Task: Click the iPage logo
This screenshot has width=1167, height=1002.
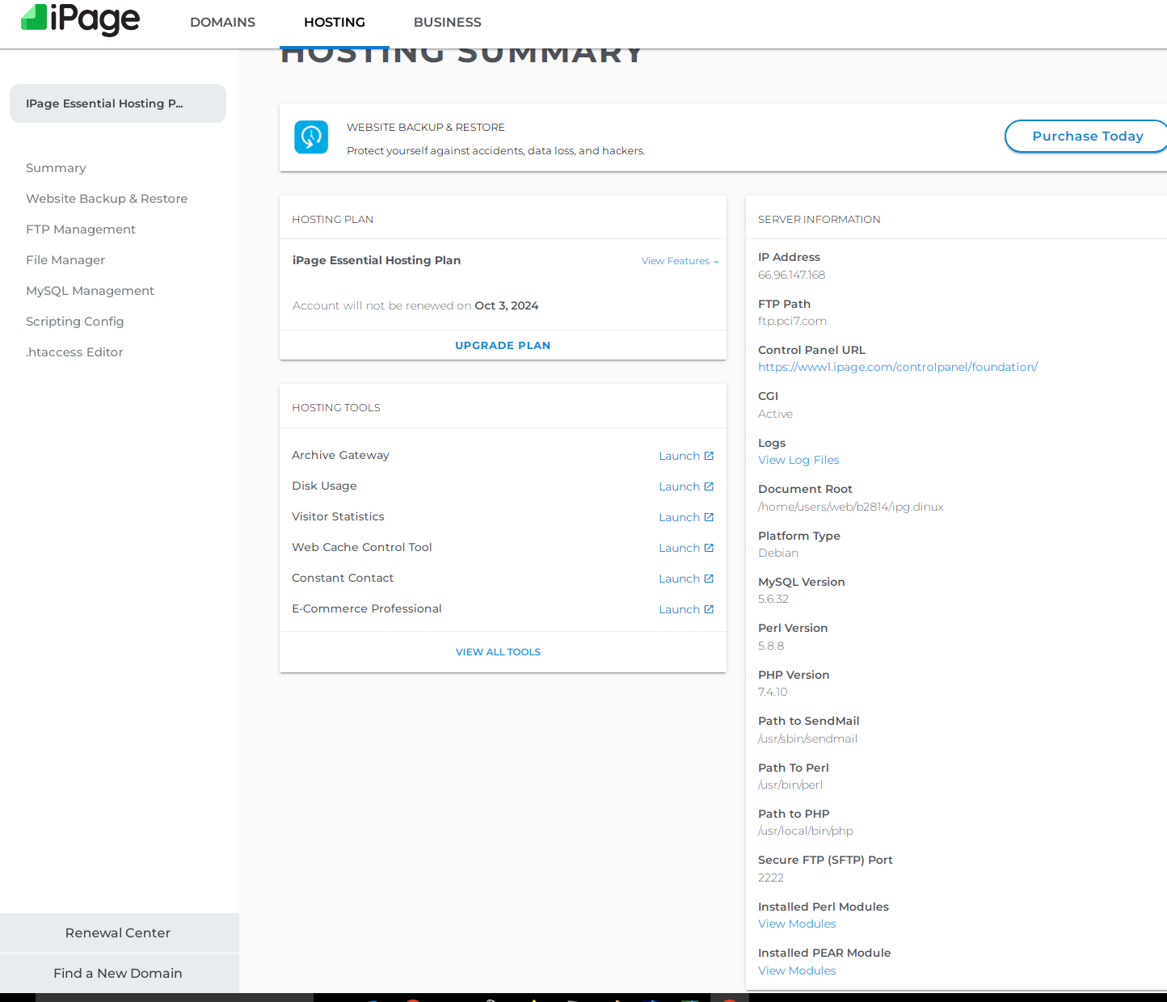Action: pos(80,19)
